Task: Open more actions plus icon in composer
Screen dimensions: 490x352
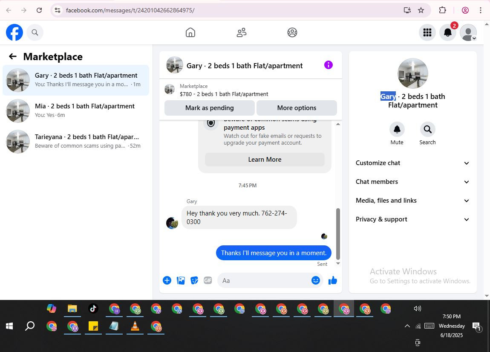Action: (x=167, y=280)
